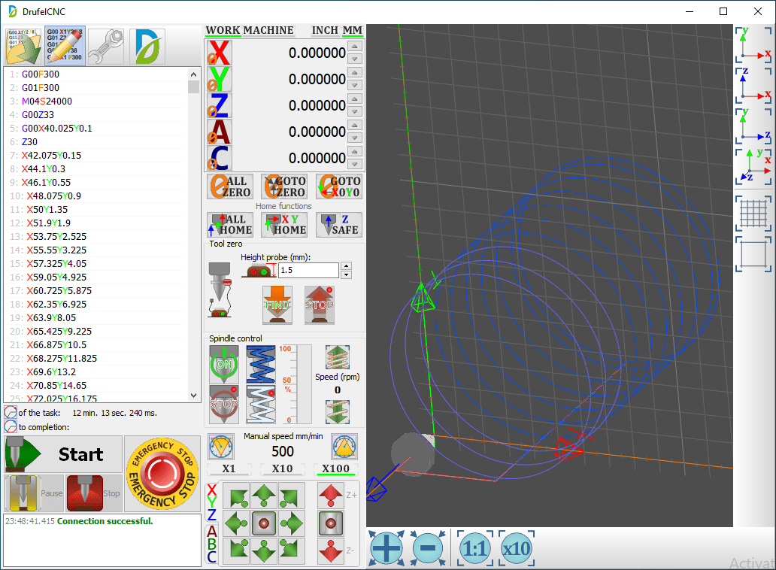Decrease spindle speed arrow
This screenshot has width=776, height=570.
[338, 411]
